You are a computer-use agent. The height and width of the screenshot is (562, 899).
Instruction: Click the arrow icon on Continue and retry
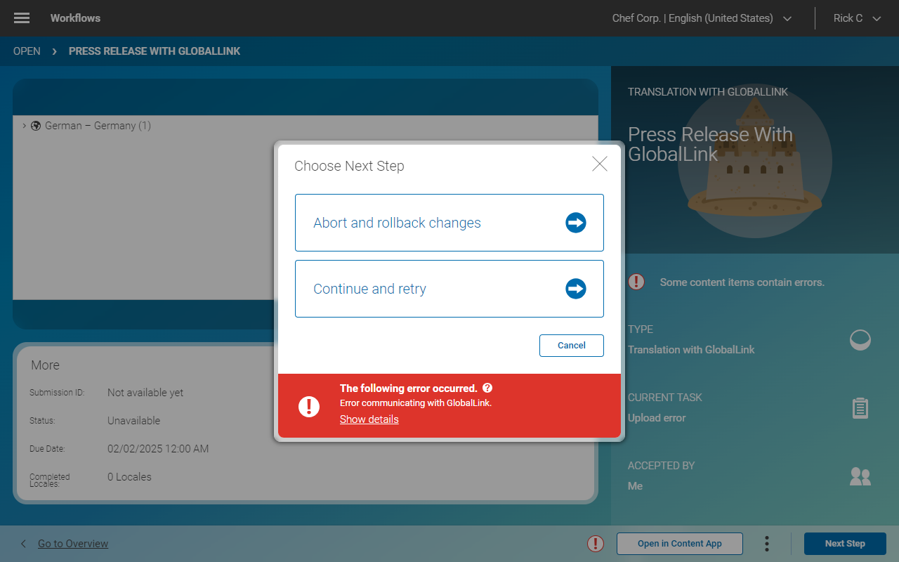575,288
